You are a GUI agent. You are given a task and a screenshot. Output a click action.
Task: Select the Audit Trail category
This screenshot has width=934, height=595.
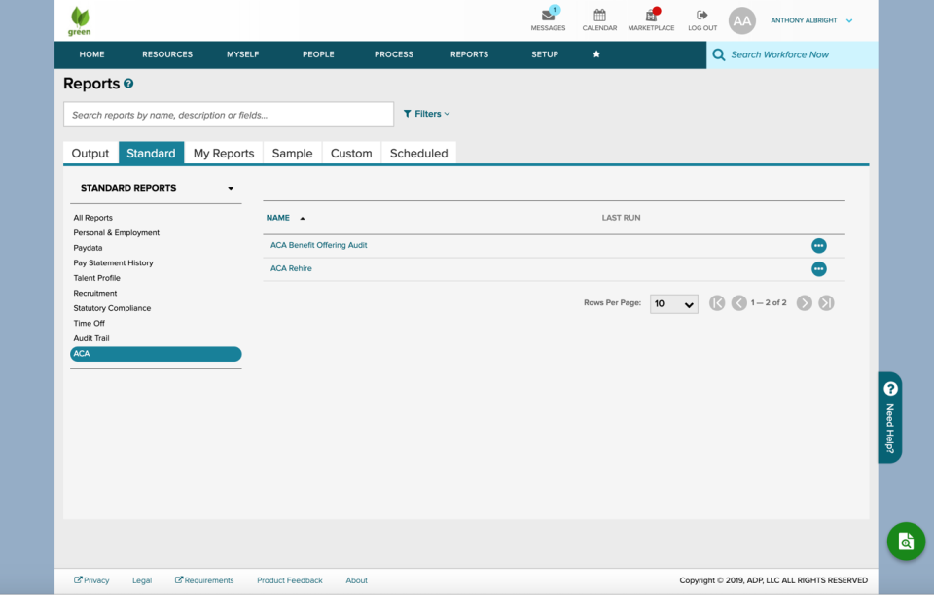tap(91, 338)
